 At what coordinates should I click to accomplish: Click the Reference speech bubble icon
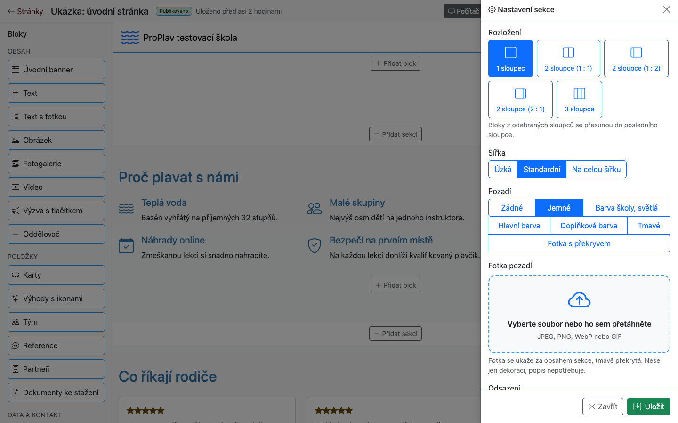click(16, 345)
